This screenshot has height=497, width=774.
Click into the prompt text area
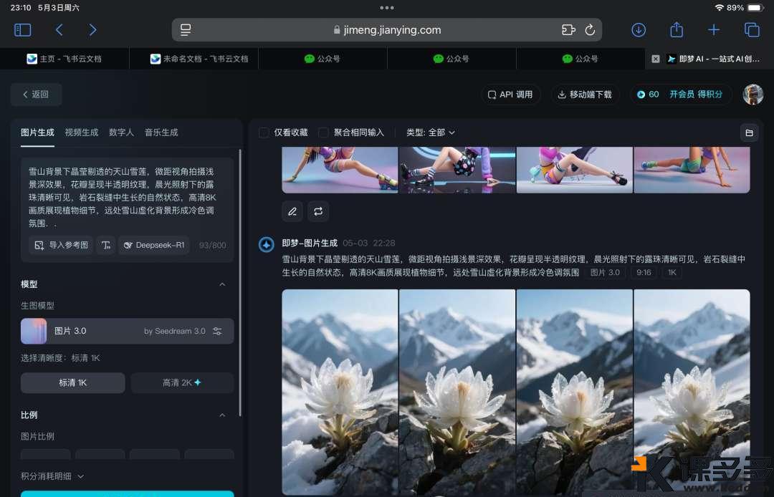(123, 197)
